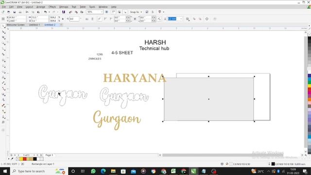Click the Save toolbar icon
The width and height of the screenshot is (311, 175).
[x=14, y=12]
